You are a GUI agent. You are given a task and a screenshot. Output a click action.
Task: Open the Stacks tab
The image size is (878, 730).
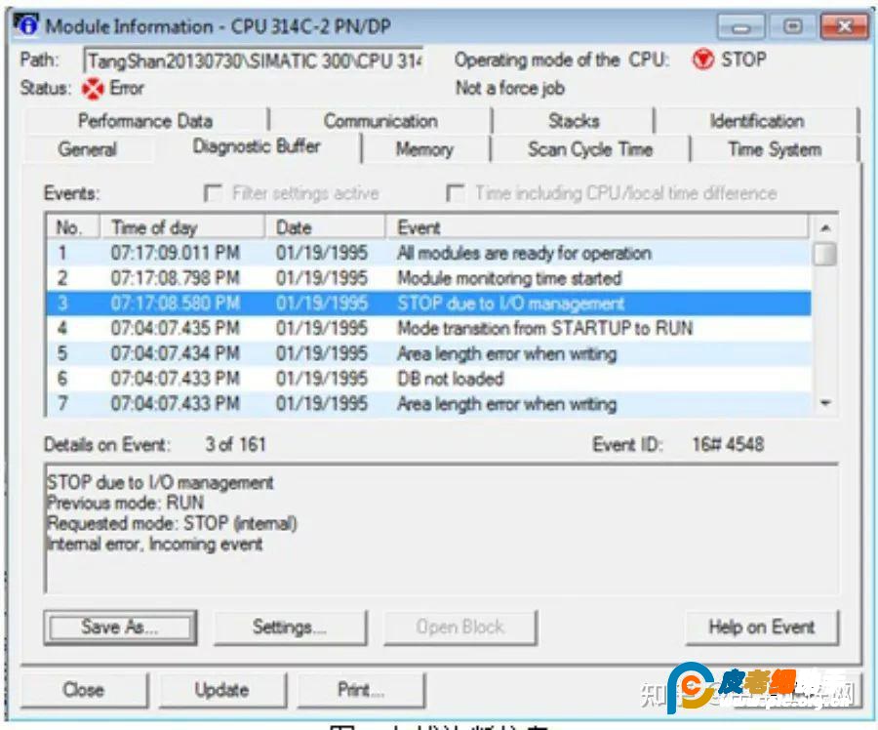(574, 121)
